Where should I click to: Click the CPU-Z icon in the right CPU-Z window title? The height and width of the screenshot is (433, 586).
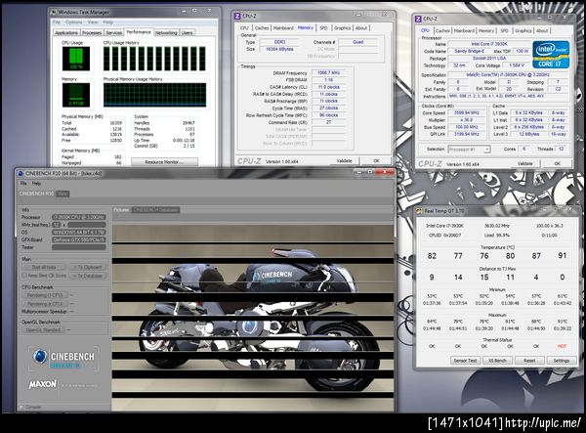click(418, 19)
